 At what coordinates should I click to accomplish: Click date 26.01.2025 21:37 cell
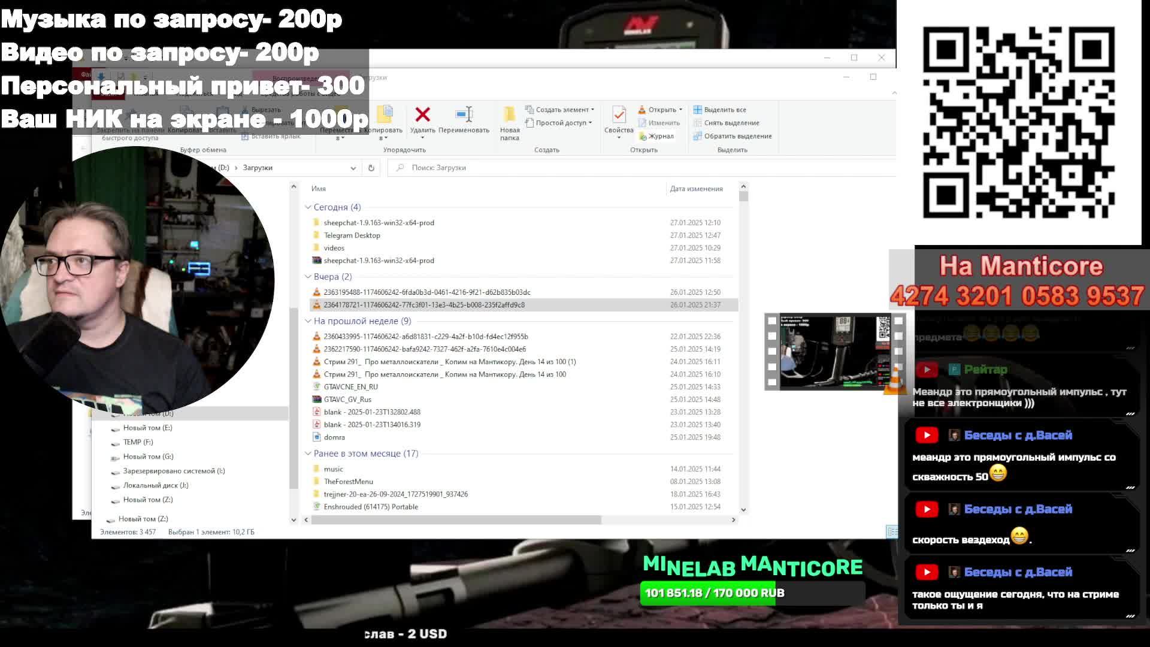pos(695,305)
